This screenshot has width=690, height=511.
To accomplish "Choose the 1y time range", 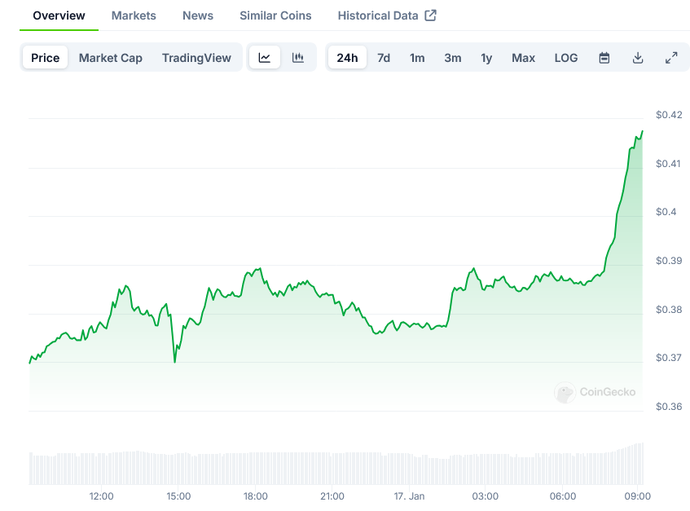I will (x=486, y=58).
